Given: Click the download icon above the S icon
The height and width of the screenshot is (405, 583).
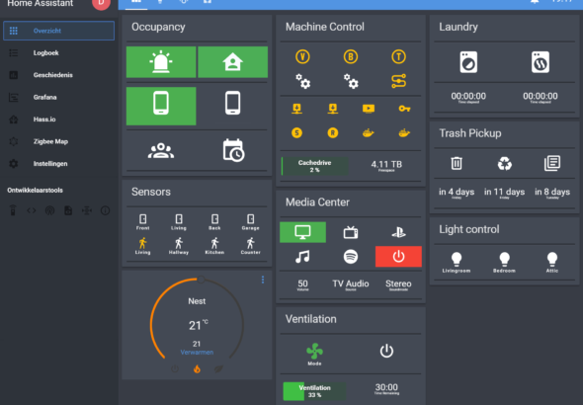Looking at the screenshot, I should coord(296,109).
